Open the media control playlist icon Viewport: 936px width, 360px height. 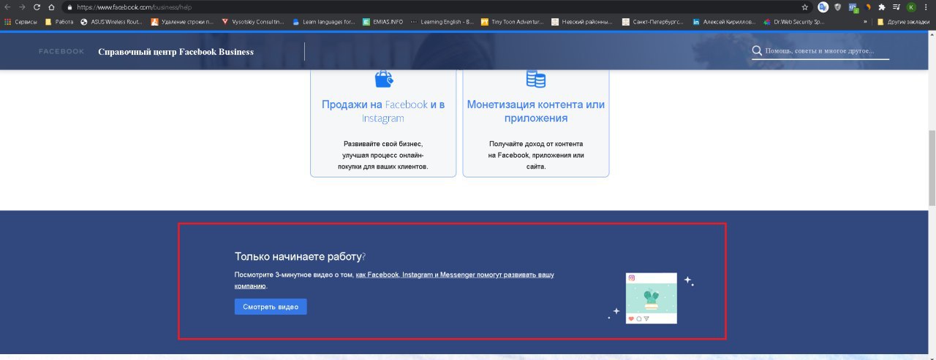tap(897, 7)
